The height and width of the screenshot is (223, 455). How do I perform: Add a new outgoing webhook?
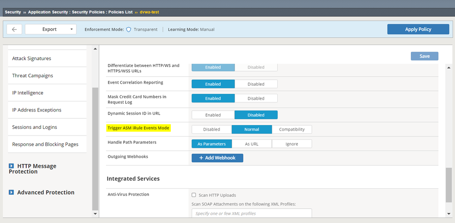217,158
